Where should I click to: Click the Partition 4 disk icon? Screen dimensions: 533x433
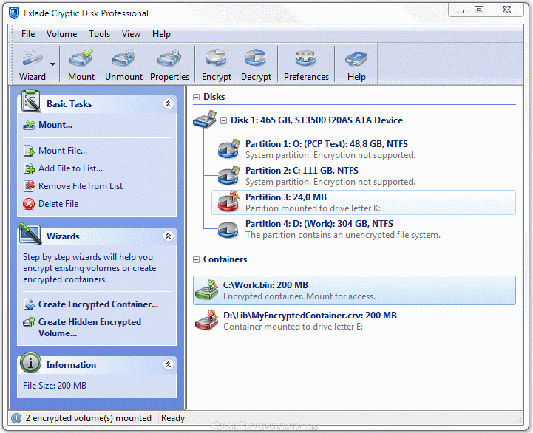228,230
